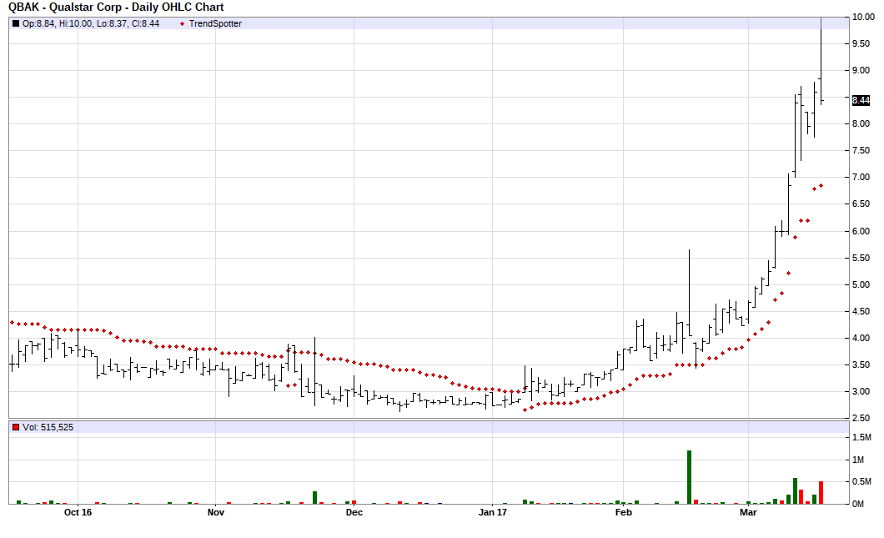884x538 pixels.
Task: Click the 8.00 price axis label
Action: (x=861, y=124)
